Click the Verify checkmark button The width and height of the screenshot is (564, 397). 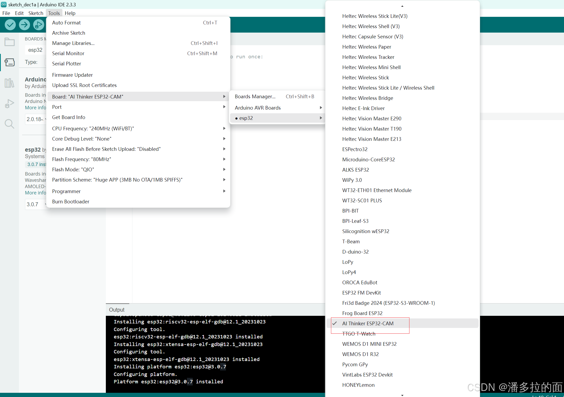pos(10,25)
